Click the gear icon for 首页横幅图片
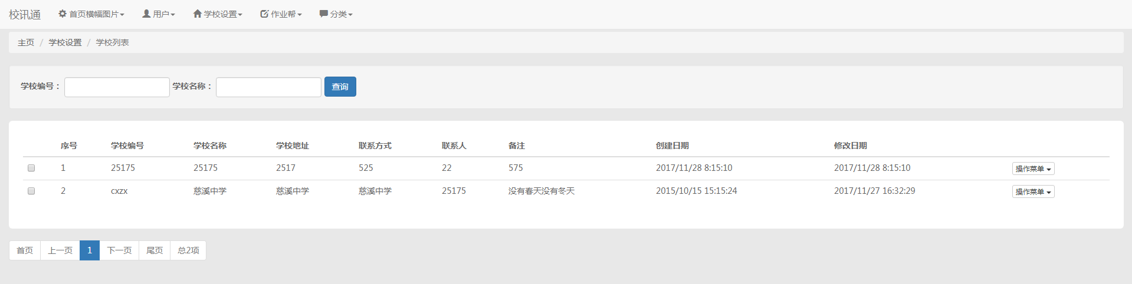Screen dimensions: 1132x284 click(x=63, y=14)
